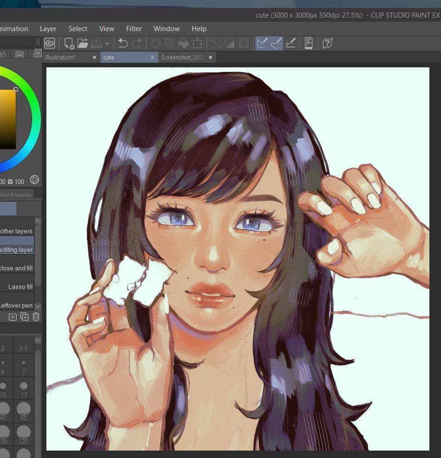
Task: Open the Window menu
Action: click(x=166, y=29)
